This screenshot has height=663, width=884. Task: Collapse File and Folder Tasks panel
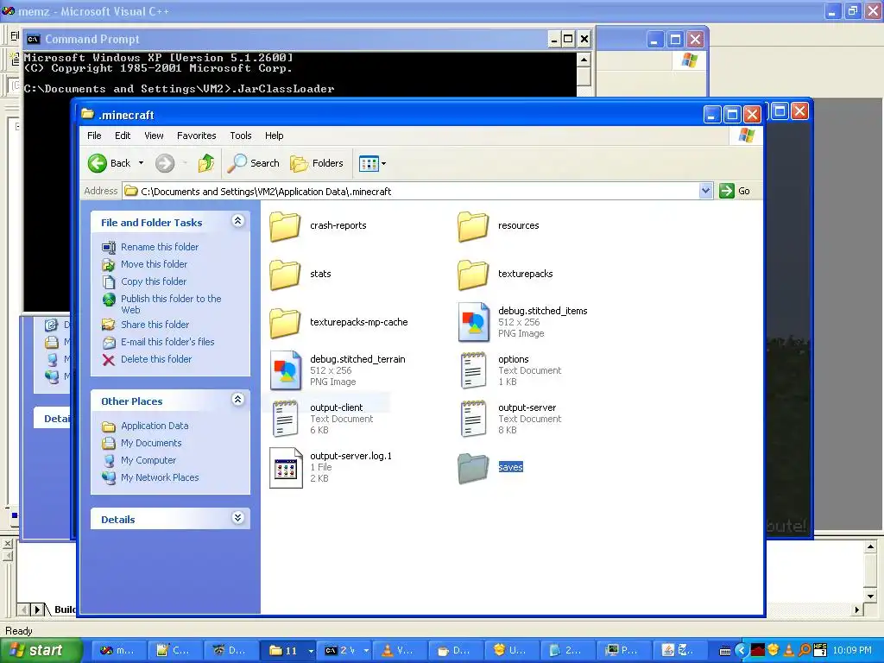pos(238,221)
